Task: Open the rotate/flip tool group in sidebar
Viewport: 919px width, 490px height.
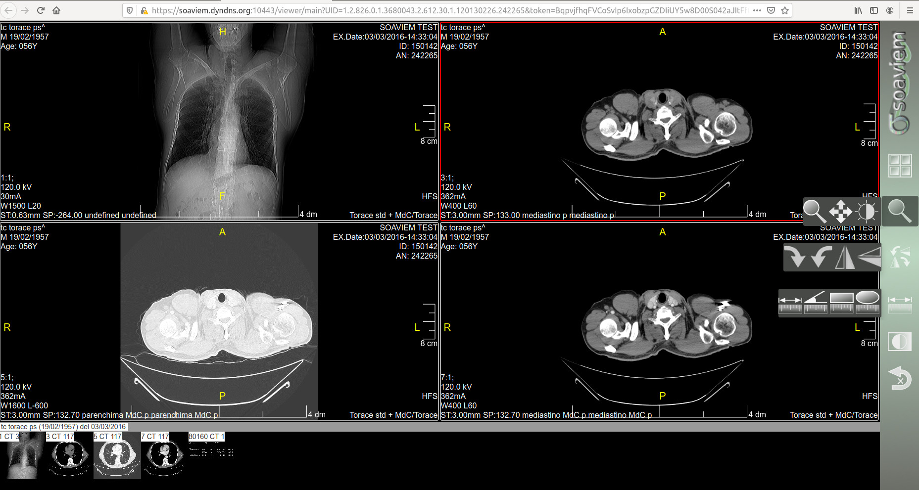Action: point(900,258)
